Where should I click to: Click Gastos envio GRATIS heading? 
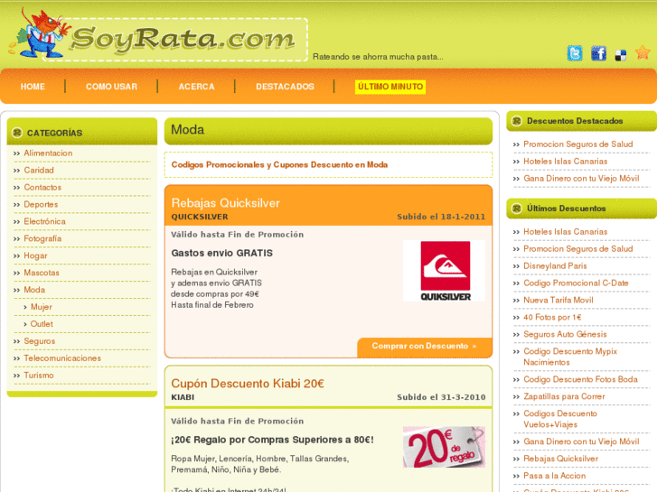222,254
